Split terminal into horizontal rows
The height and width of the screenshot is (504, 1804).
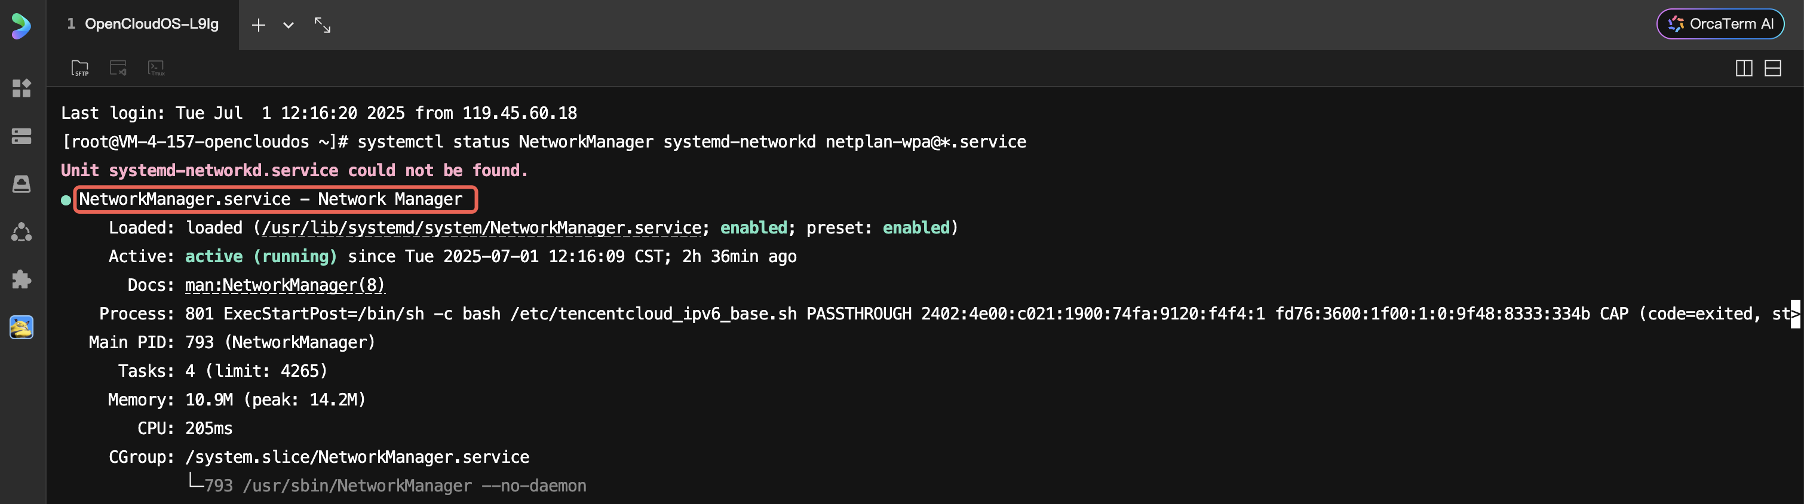(1772, 68)
